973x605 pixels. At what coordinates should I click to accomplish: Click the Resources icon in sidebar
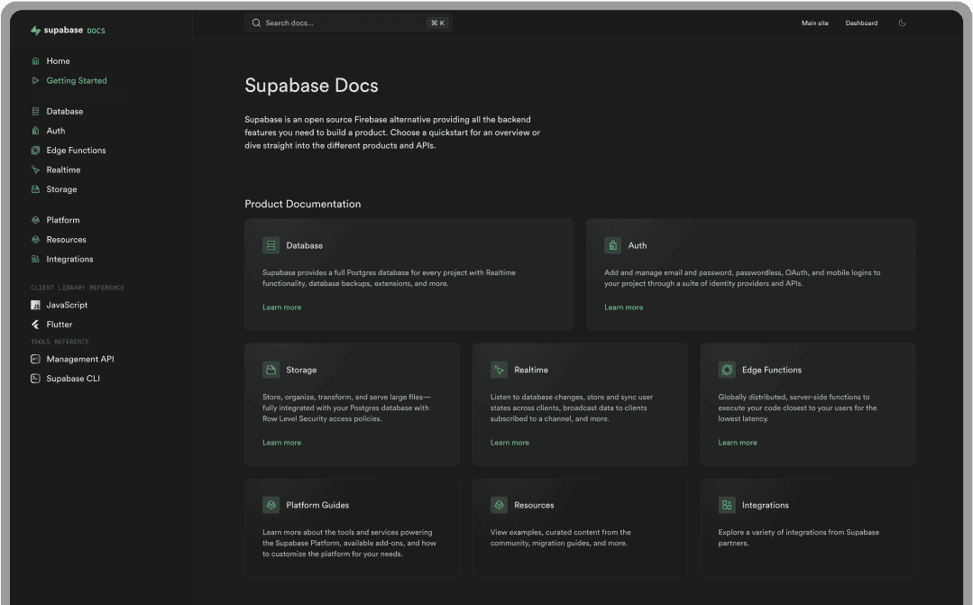[x=35, y=240]
